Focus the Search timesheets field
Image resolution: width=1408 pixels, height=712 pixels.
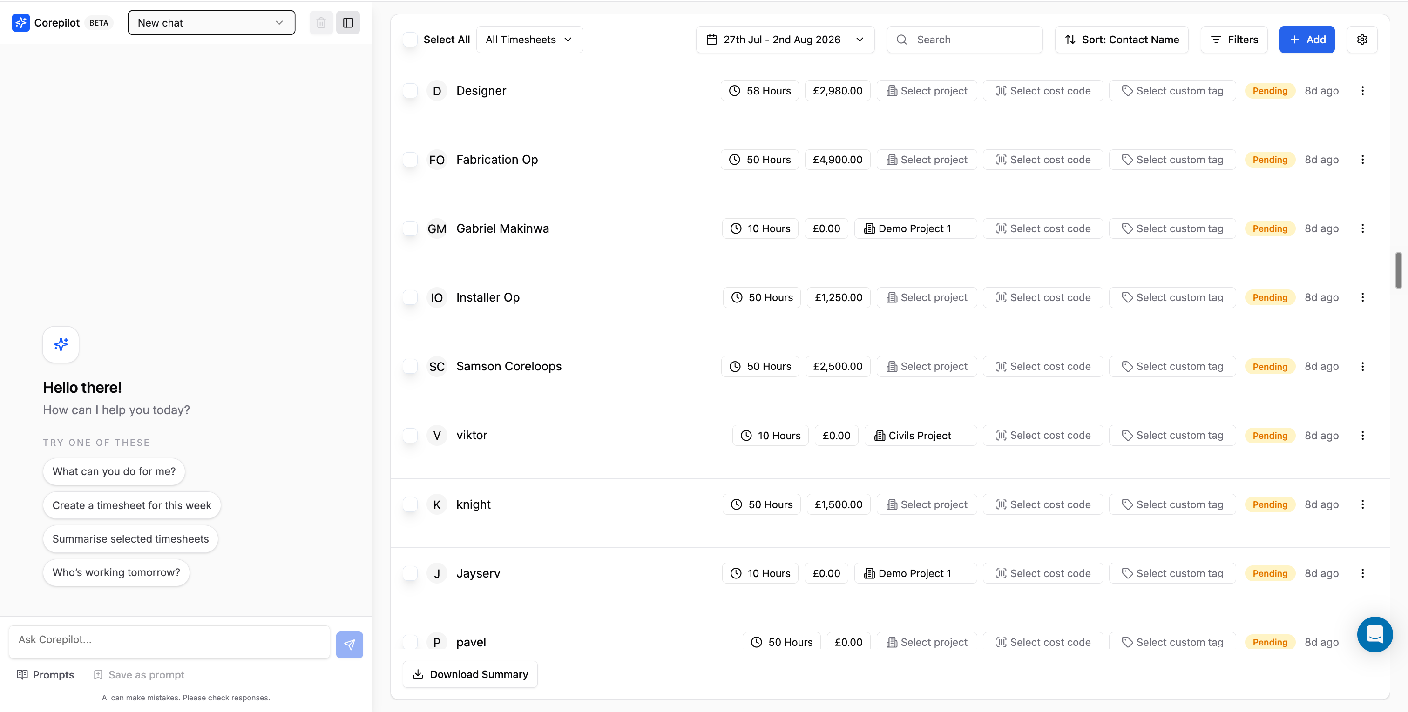click(x=965, y=40)
